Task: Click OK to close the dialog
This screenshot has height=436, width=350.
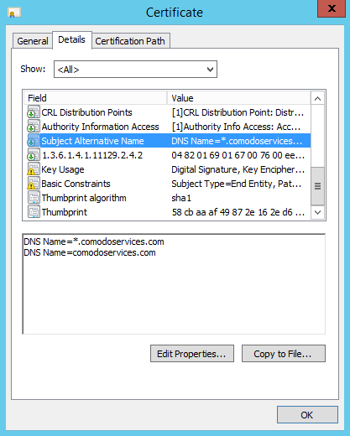Action: pos(307,415)
